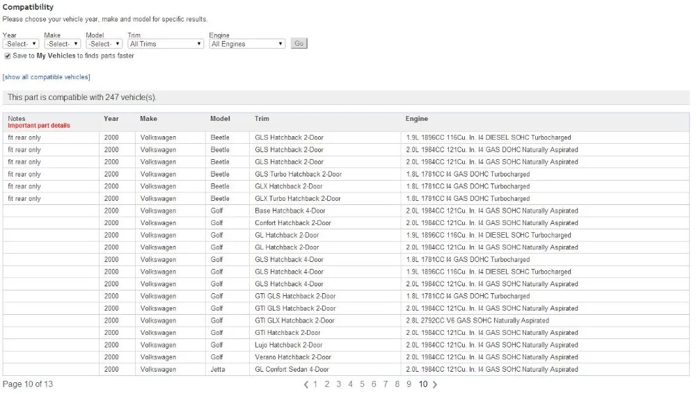Viewport: 696px width, 394px height.
Task: Click the Page 10 of 13 text
Action: coord(28,384)
